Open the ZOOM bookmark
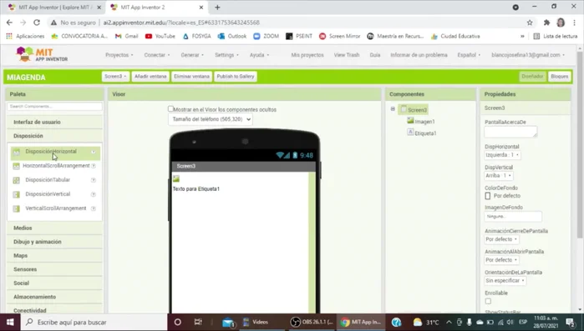This screenshot has width=584, height=331. coord(266,36)
